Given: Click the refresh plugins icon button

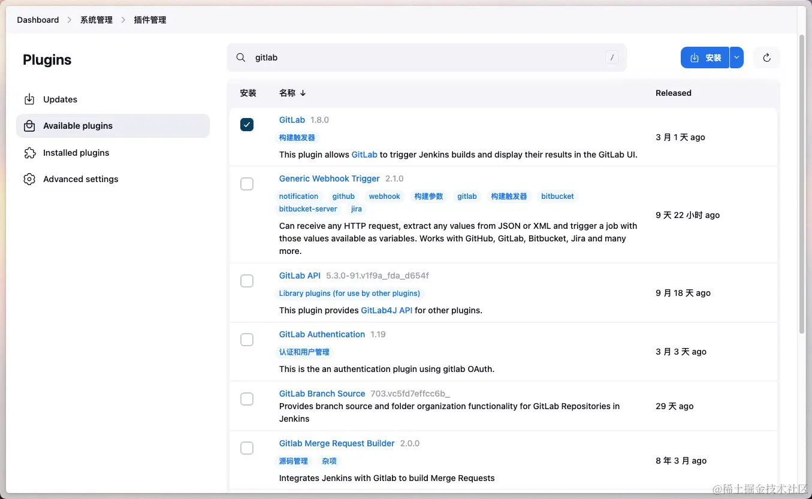Looking at the screenshot, I should (x=766, y=58).
